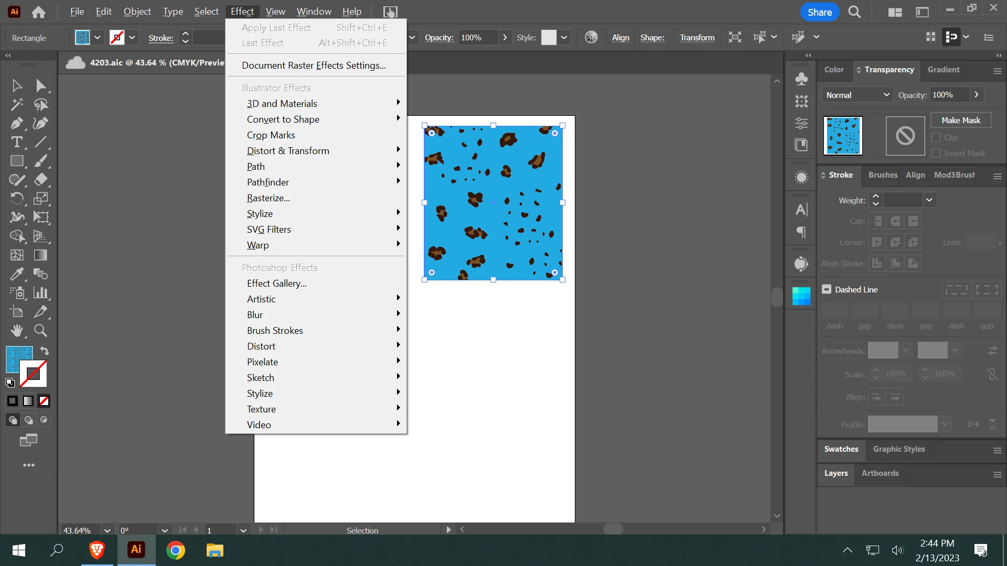1007x566 pixels.
Task: Toggle the Invert Mask checkbox
Action: point(936,154)
